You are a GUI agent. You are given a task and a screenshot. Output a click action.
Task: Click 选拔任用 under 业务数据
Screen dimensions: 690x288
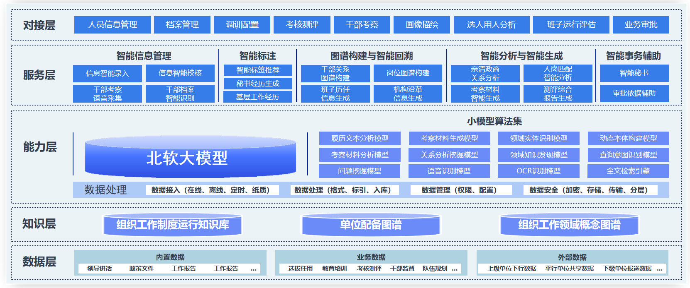(301, 269)
